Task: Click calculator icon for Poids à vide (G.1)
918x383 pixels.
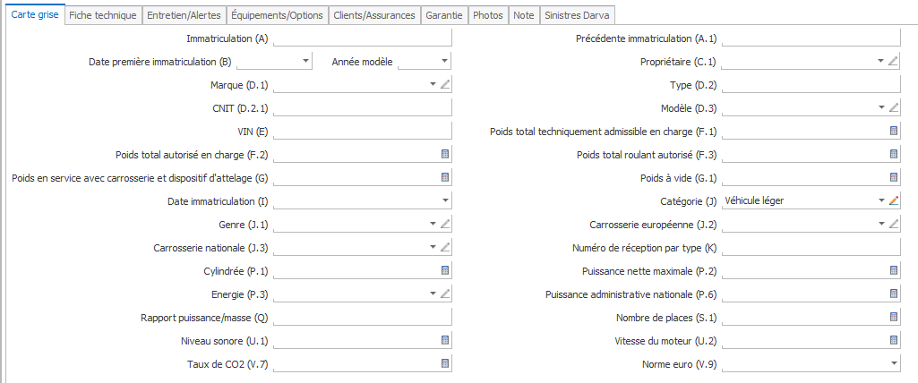Action: [x=892, y=178]
